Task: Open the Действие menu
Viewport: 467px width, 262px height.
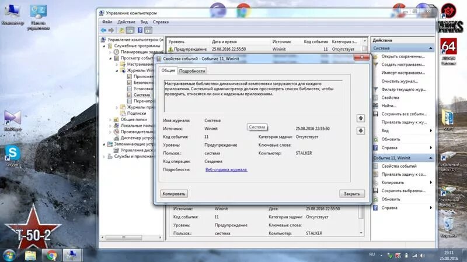Action: click(x=126, y=22)
